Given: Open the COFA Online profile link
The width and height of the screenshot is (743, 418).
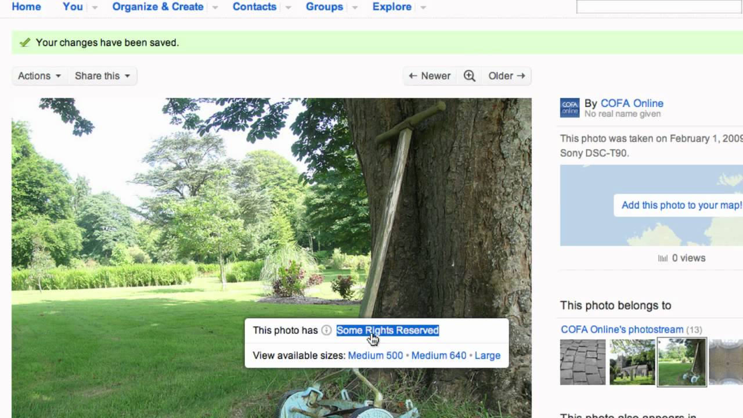Looking at the screenshot, I should (x=632, y=103).
